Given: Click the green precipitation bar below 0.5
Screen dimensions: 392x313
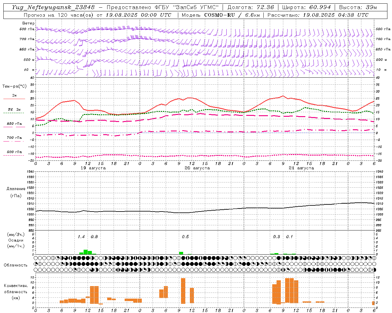Looking at the screenshot, I should 181,253.
